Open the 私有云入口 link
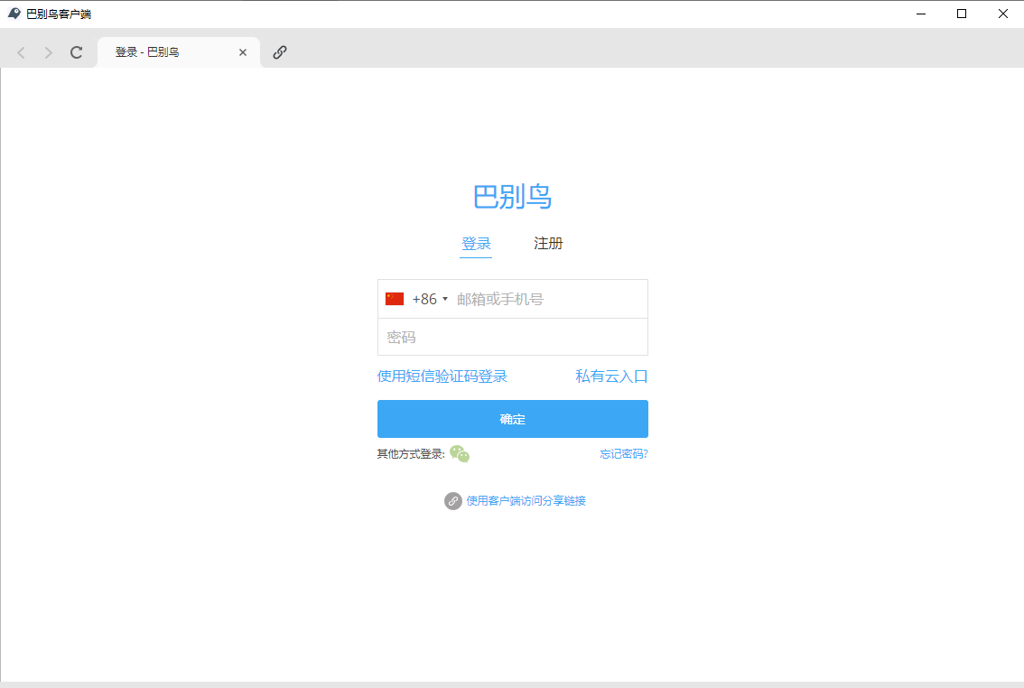 pyautogui.click(x=611, y=377)
